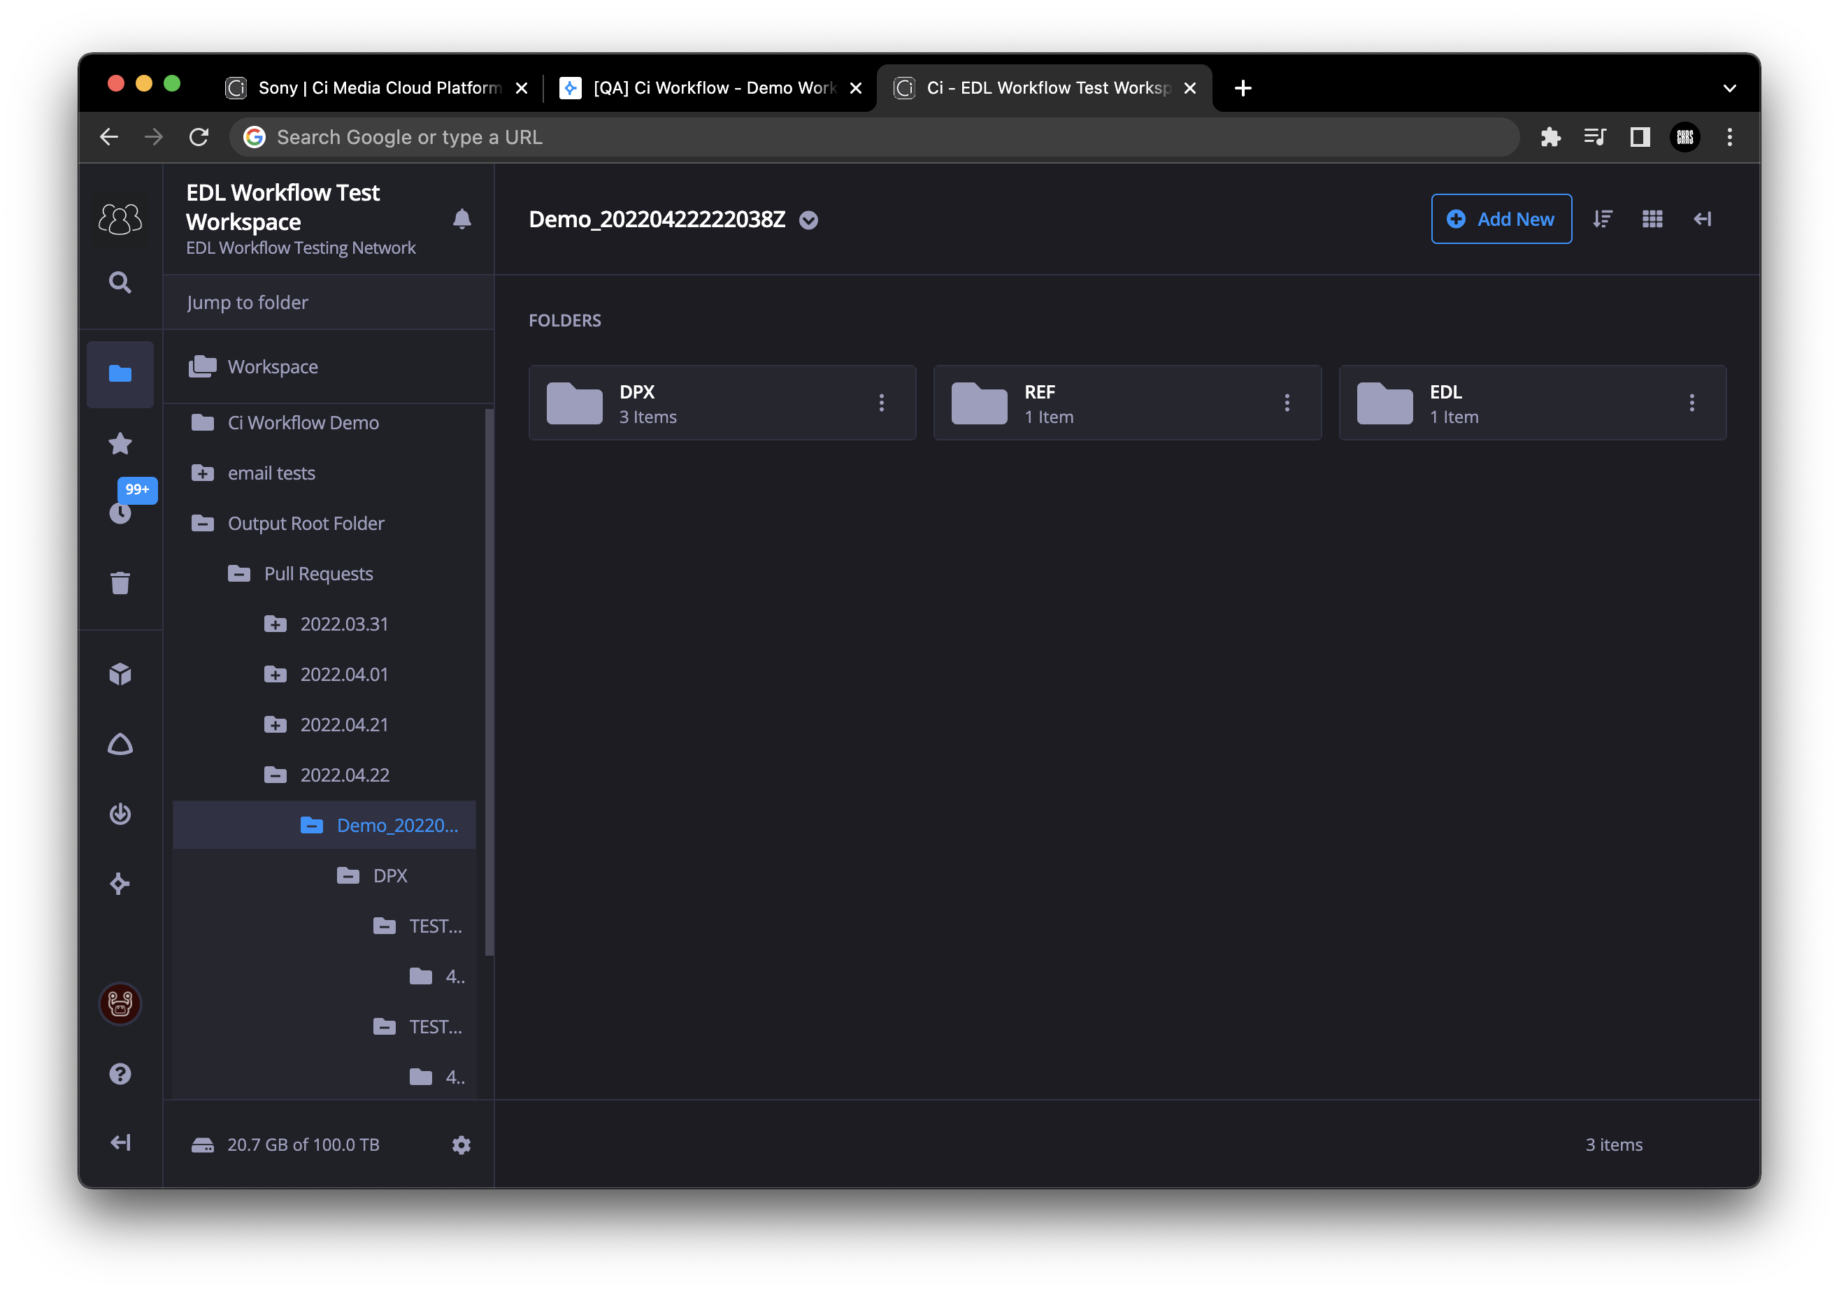The height and width of the screenshot is (1292, 1839).
Task: Collapse Pull Requests folder in tree
Action: [x=238, y=573]
